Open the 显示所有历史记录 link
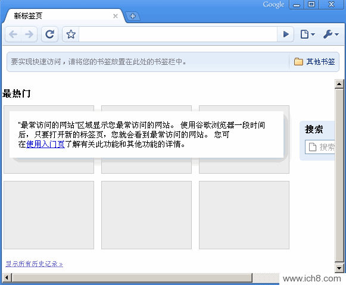The width and height of the screenshot is (346, 285). (x=34, y=264)
